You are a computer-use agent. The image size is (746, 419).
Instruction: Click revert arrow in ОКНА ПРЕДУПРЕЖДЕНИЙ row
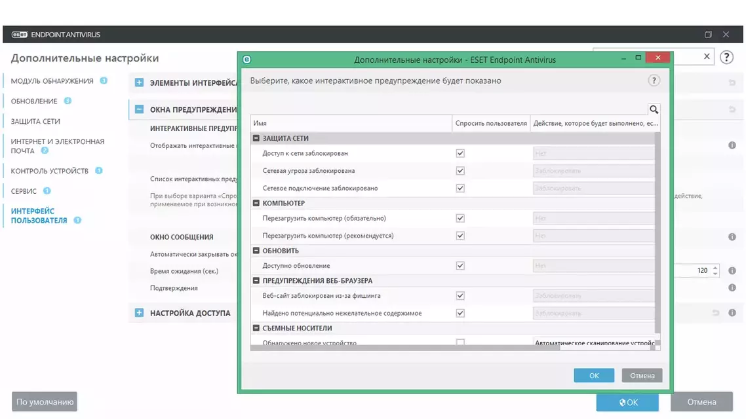(x=732, y=109)
